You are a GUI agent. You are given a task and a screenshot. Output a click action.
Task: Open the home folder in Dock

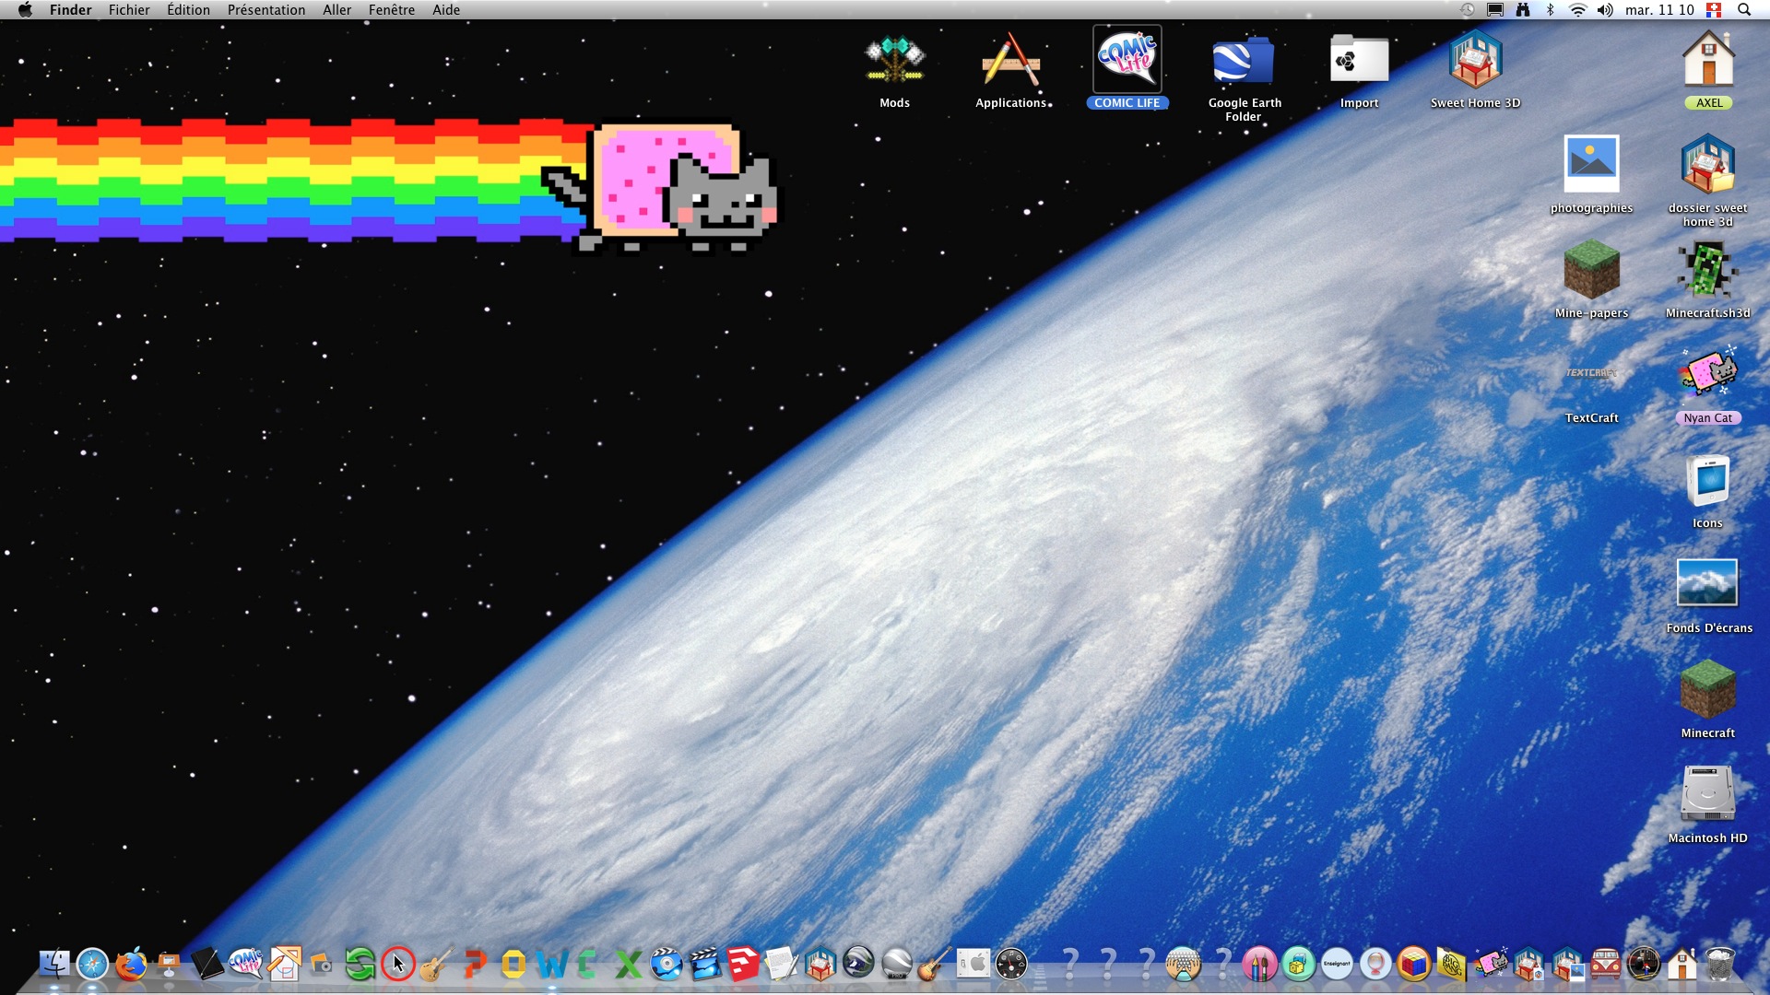1681,965
